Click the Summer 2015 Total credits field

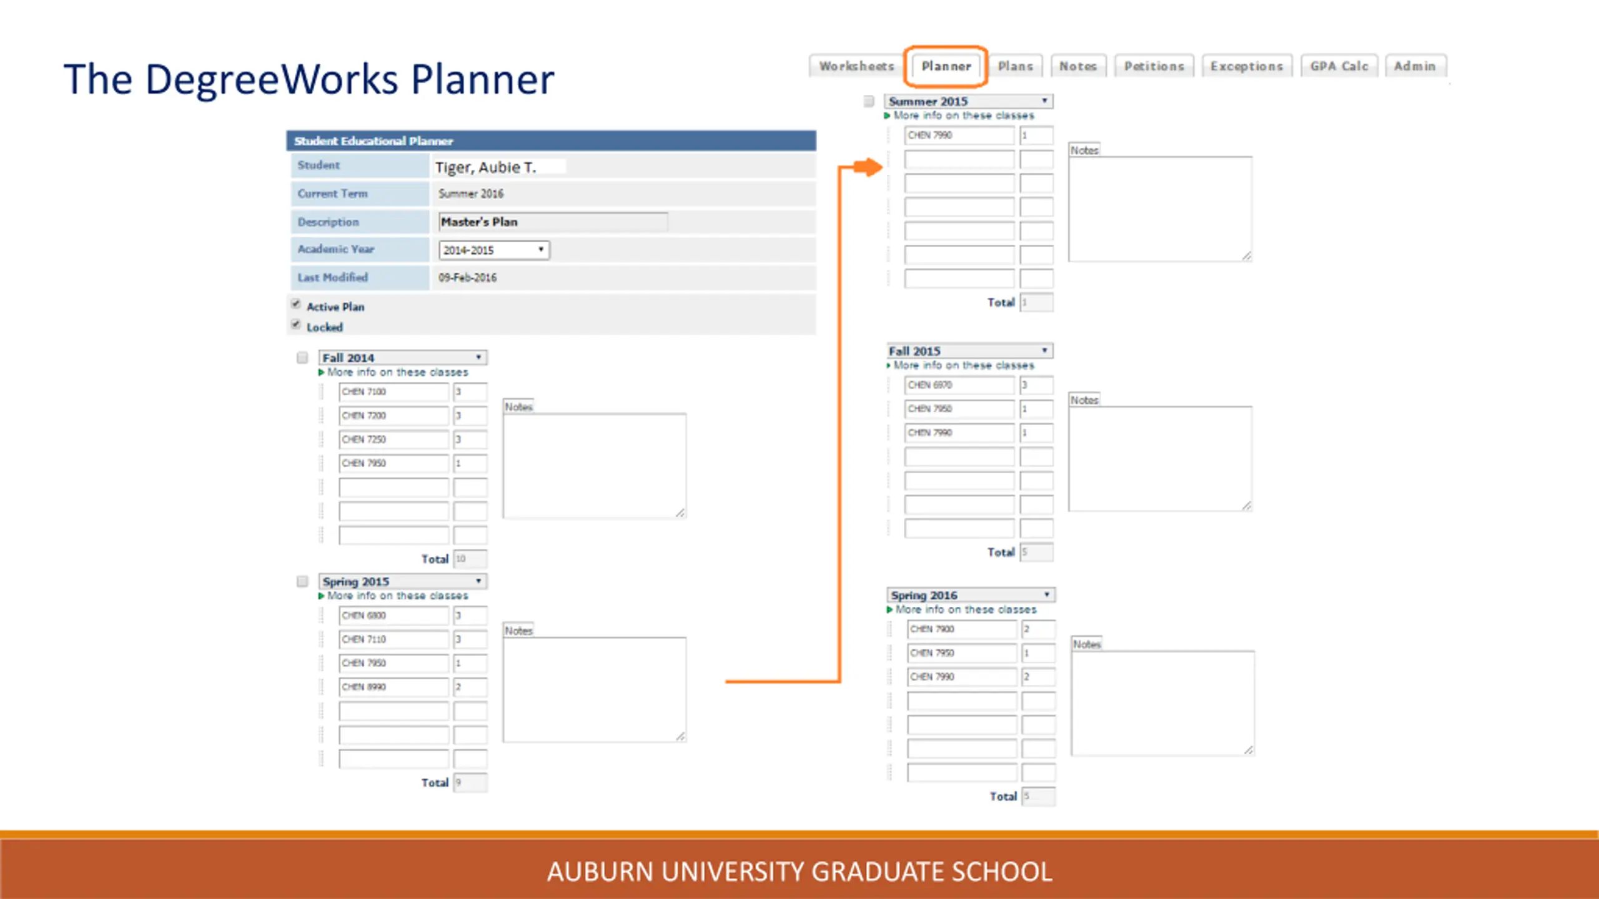[x=1037, y=303]
